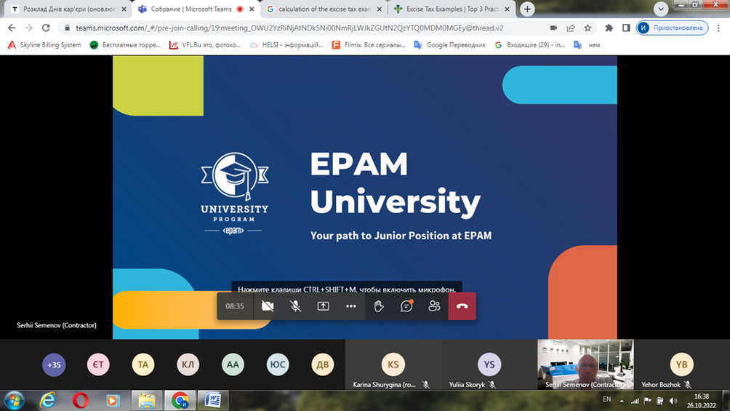730x411 pixels.
Task: Switch to Собрание Microsoft Teams tab
Action: coord(196,9)
